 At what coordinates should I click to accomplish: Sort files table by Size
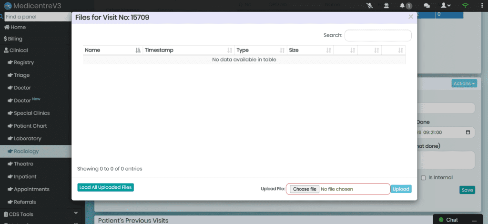pos(310,51)
